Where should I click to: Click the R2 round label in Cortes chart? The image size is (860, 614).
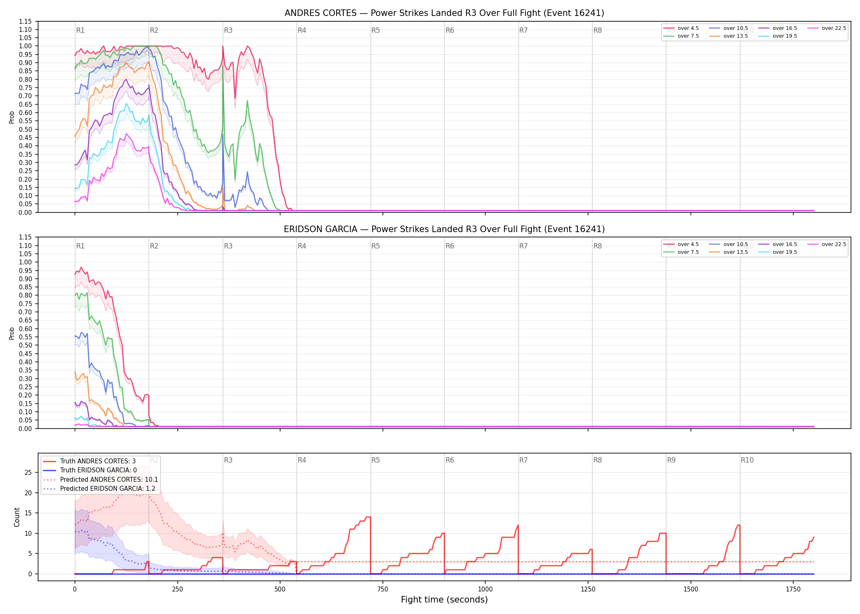point(154,30)
